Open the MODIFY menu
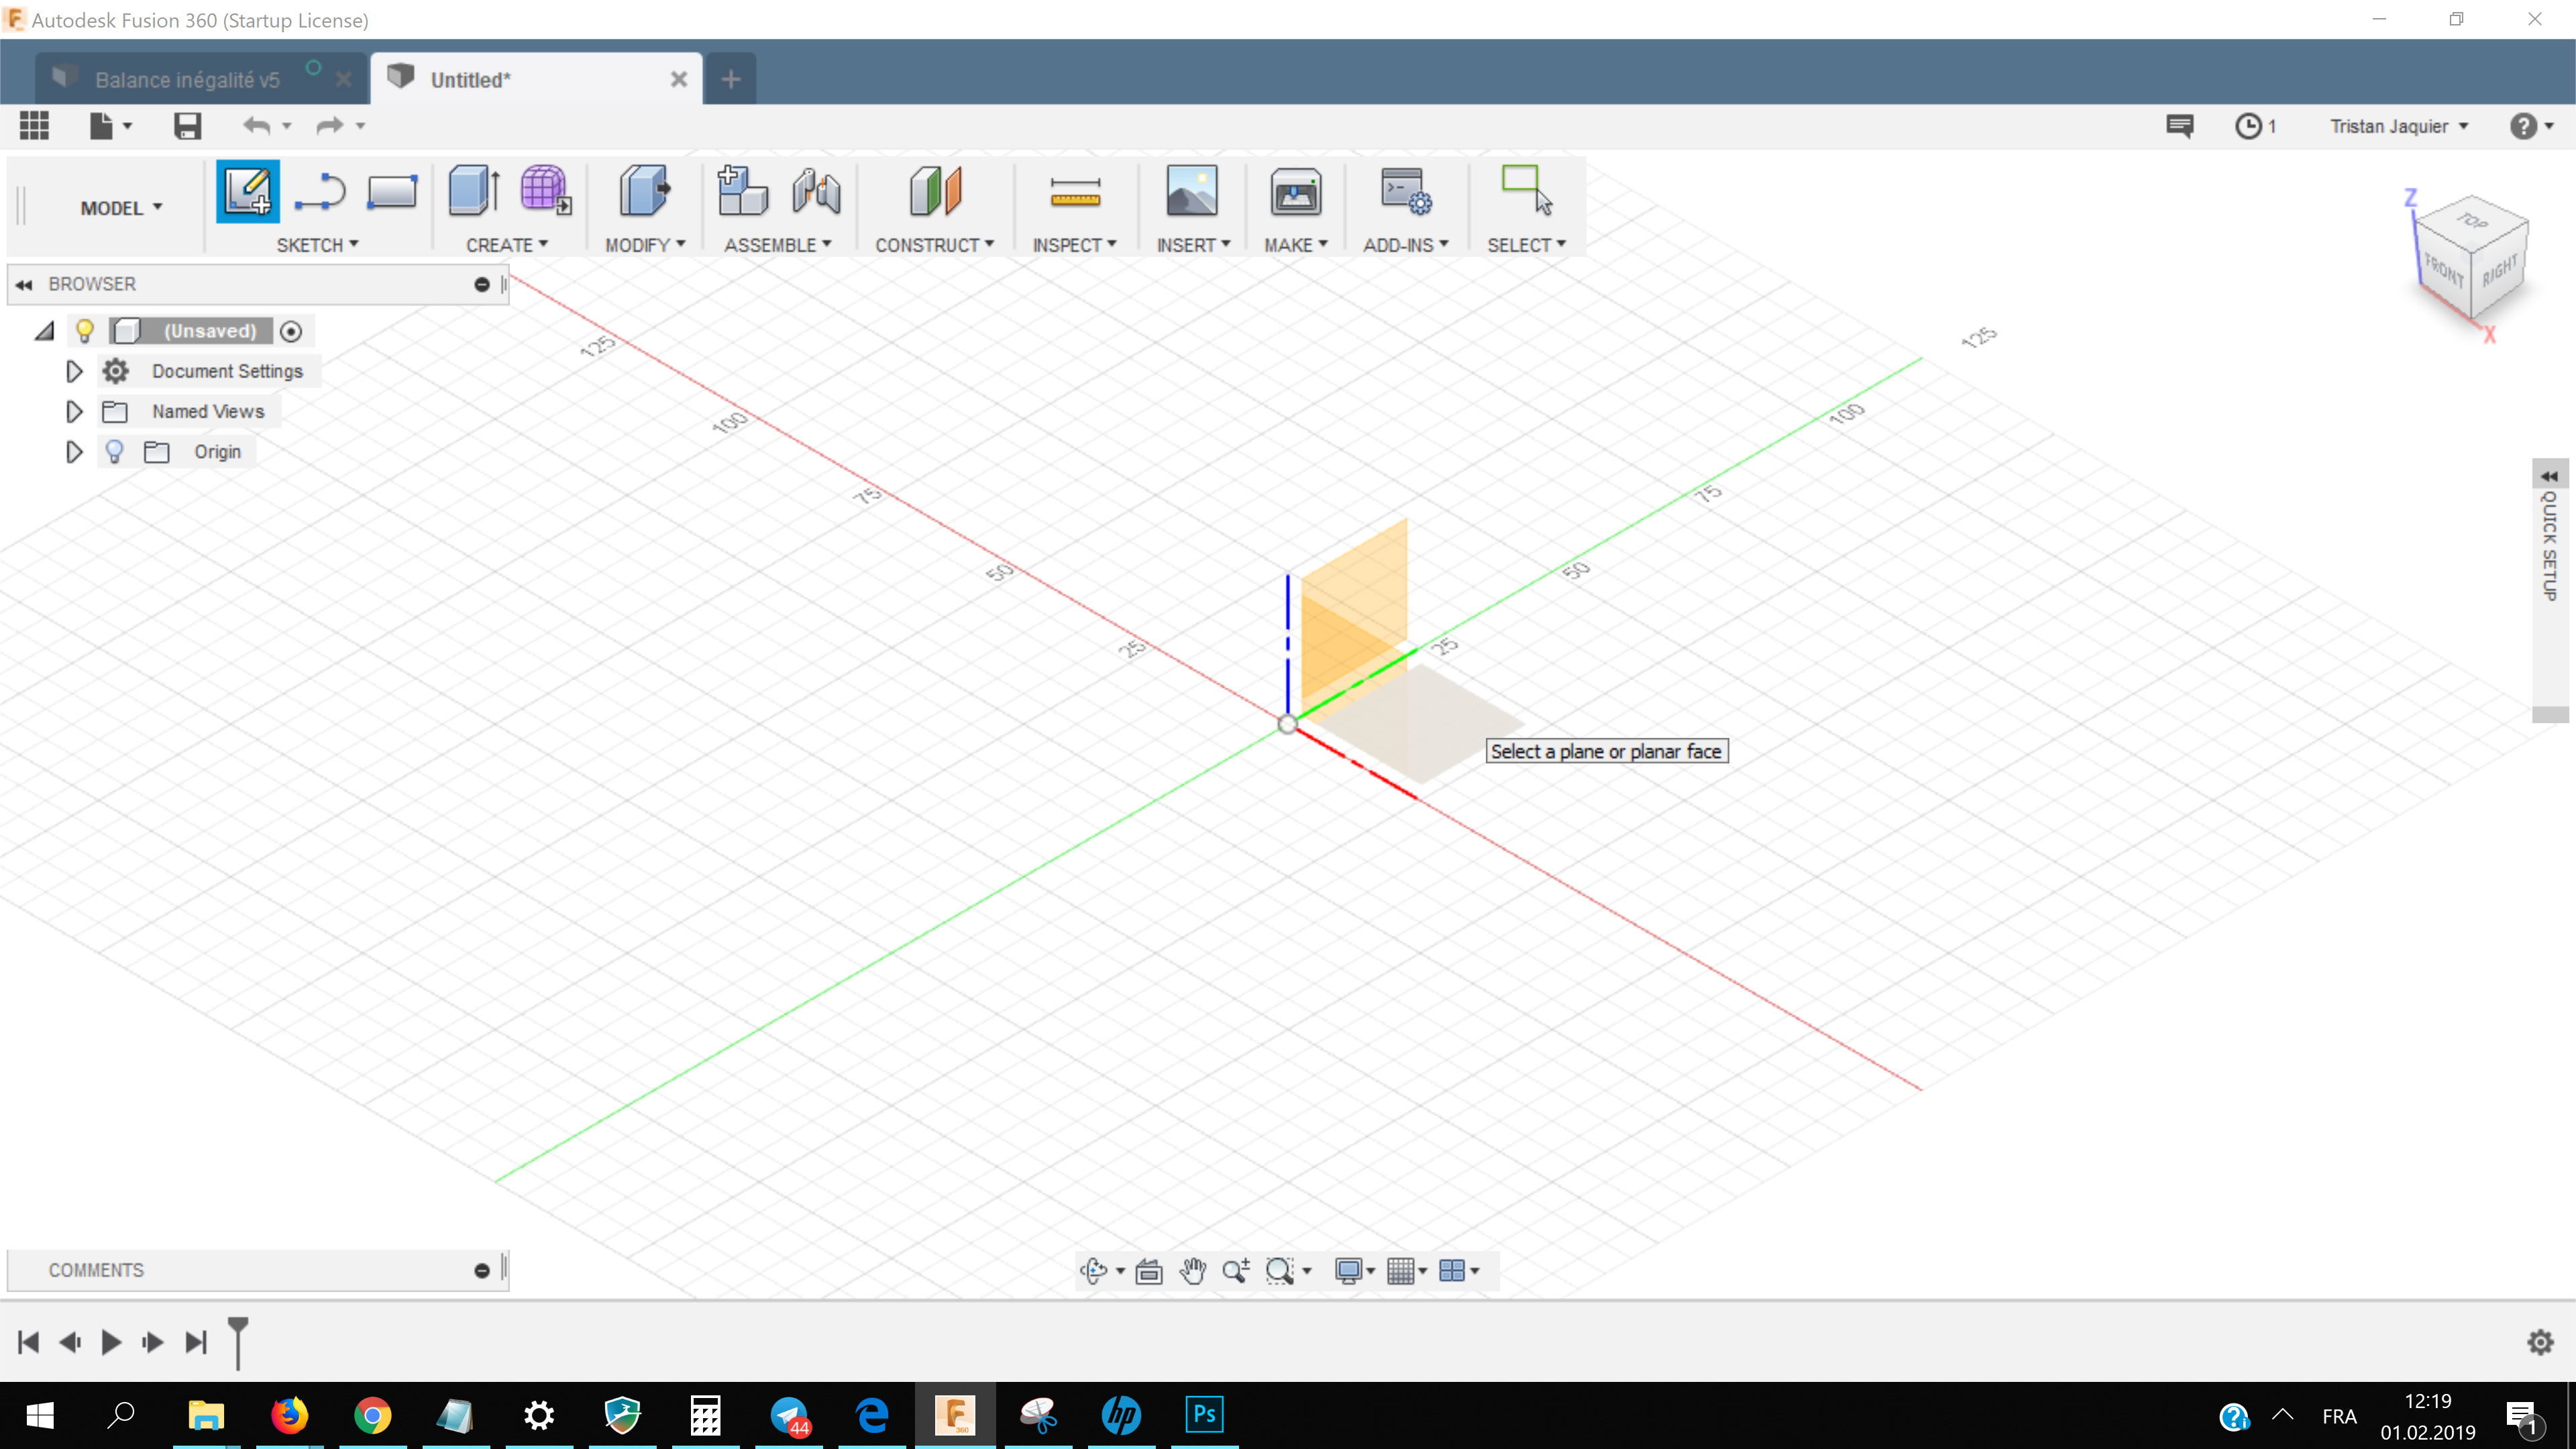2576x1449 pixels. click(x=645, y=245)
